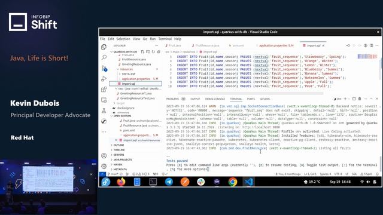Open the editor more actions ellipsis

[x=377, y=45]
